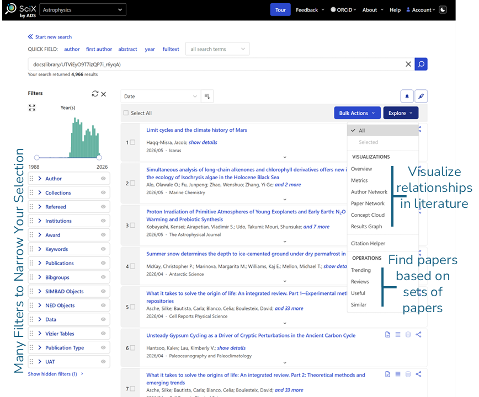
Task: Click the ORCiD logo icon
Action: pyautogui.click(x=333, y=10)
